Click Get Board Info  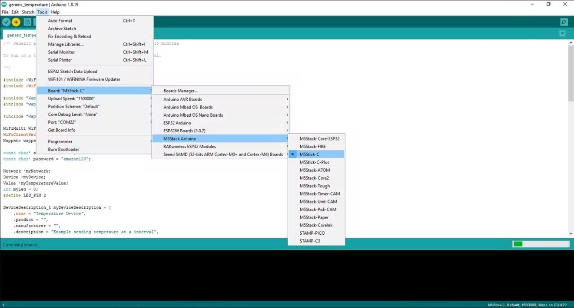click(95, 130)
